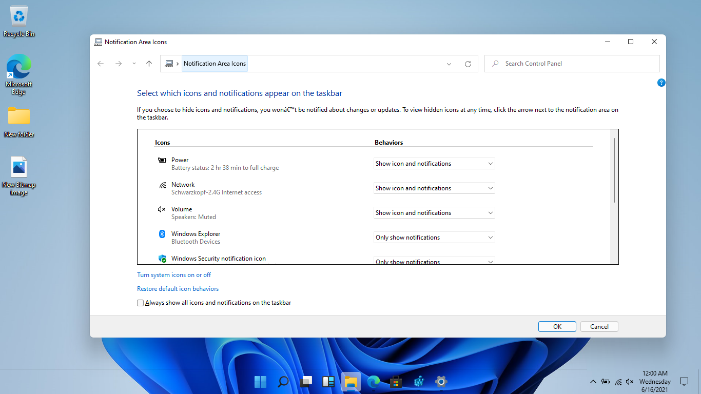This screenshot has height=394, width=701.
Task: Click Restore default icon behaviors link
Action: coord(178,289)
